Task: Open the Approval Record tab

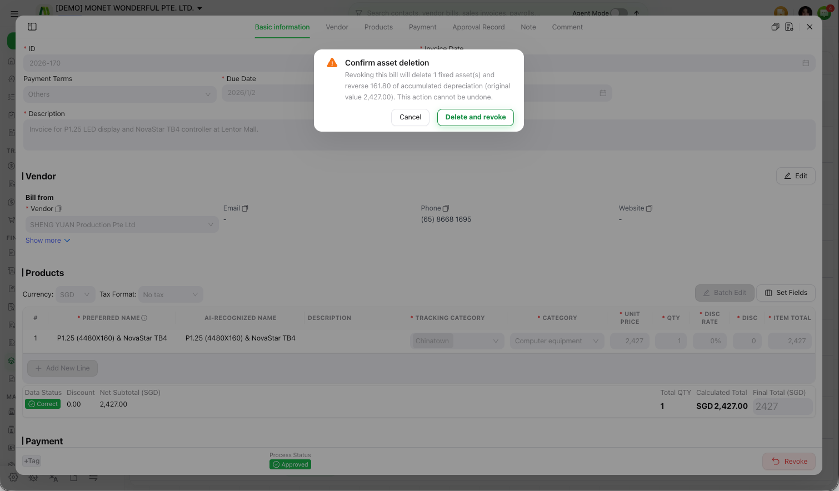Action: pyautogui.click(x=478, y=27)
